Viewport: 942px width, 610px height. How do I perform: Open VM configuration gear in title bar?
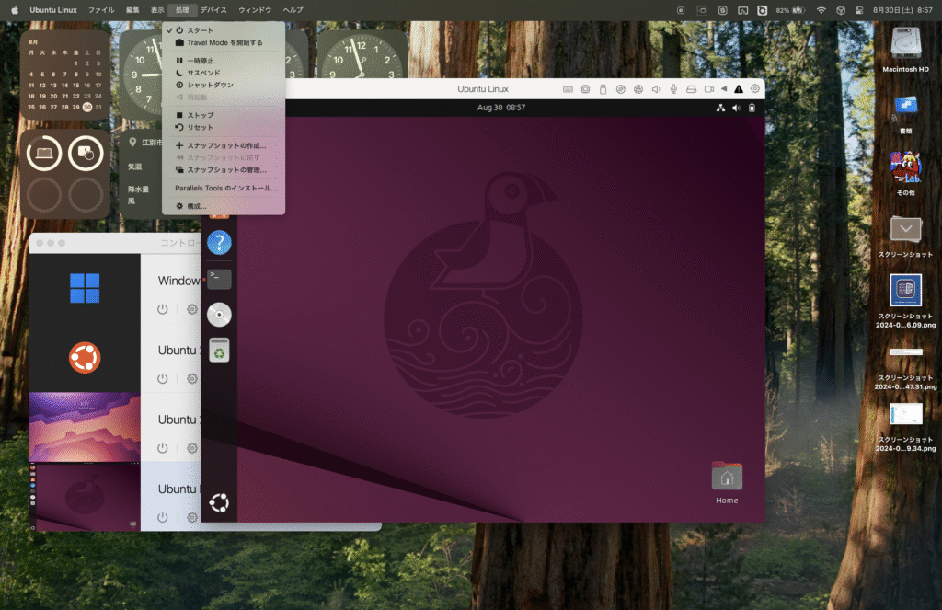tap(755, 89)
